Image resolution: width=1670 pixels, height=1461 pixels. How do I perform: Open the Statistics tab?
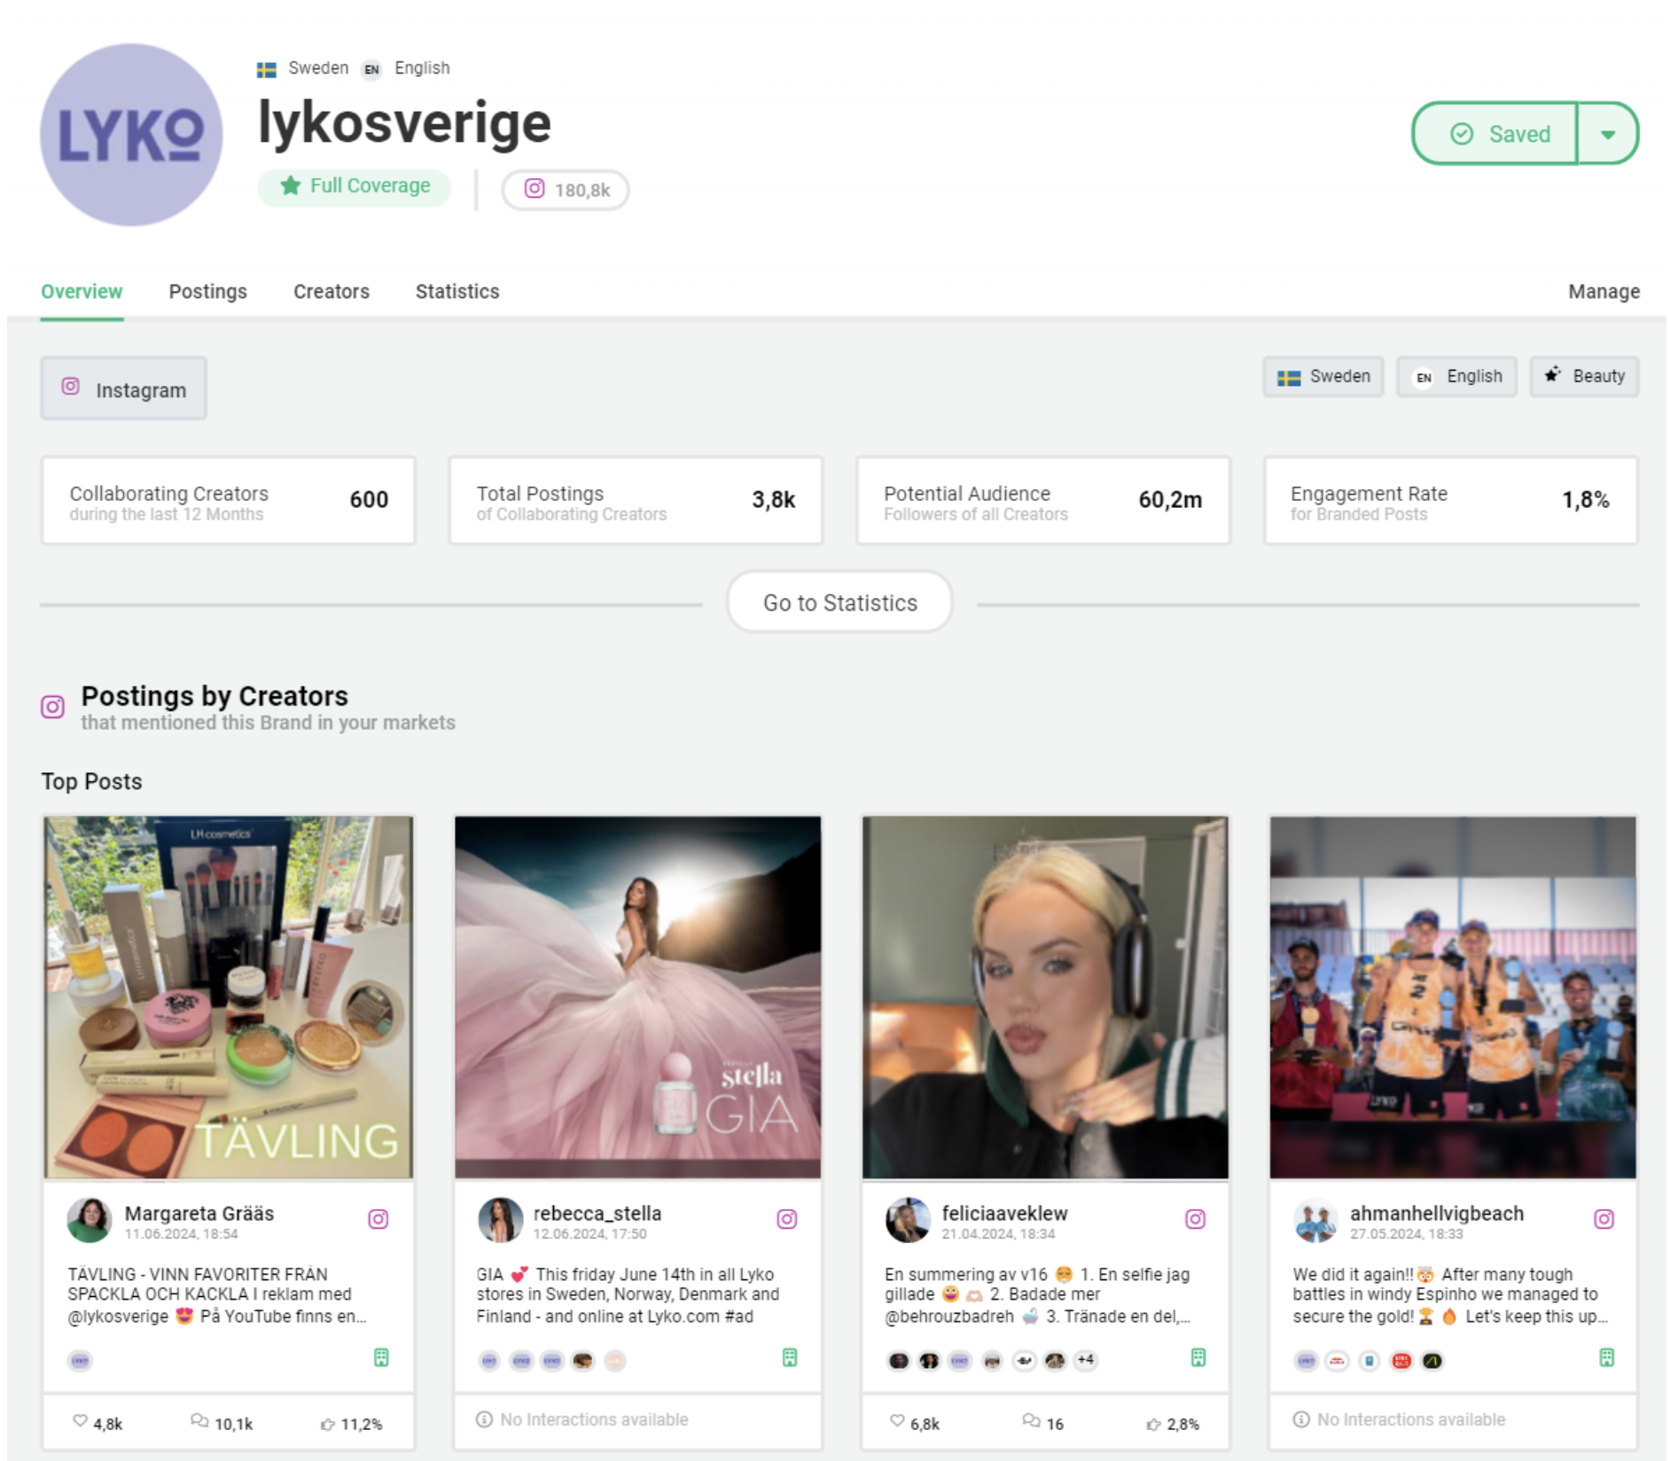tap(457, 291)
